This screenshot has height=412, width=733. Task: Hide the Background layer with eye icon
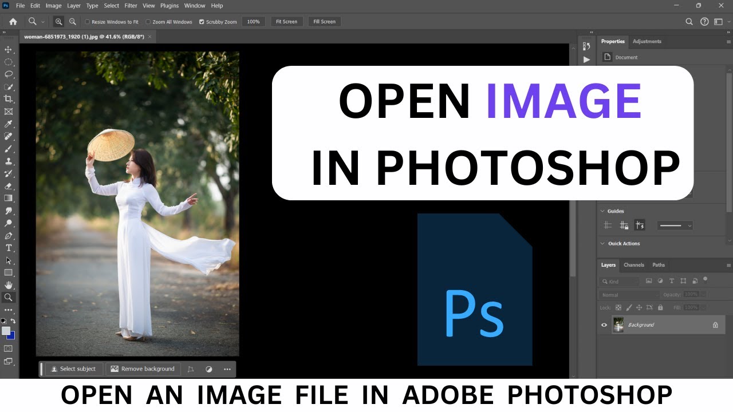[x=604, y=325]
